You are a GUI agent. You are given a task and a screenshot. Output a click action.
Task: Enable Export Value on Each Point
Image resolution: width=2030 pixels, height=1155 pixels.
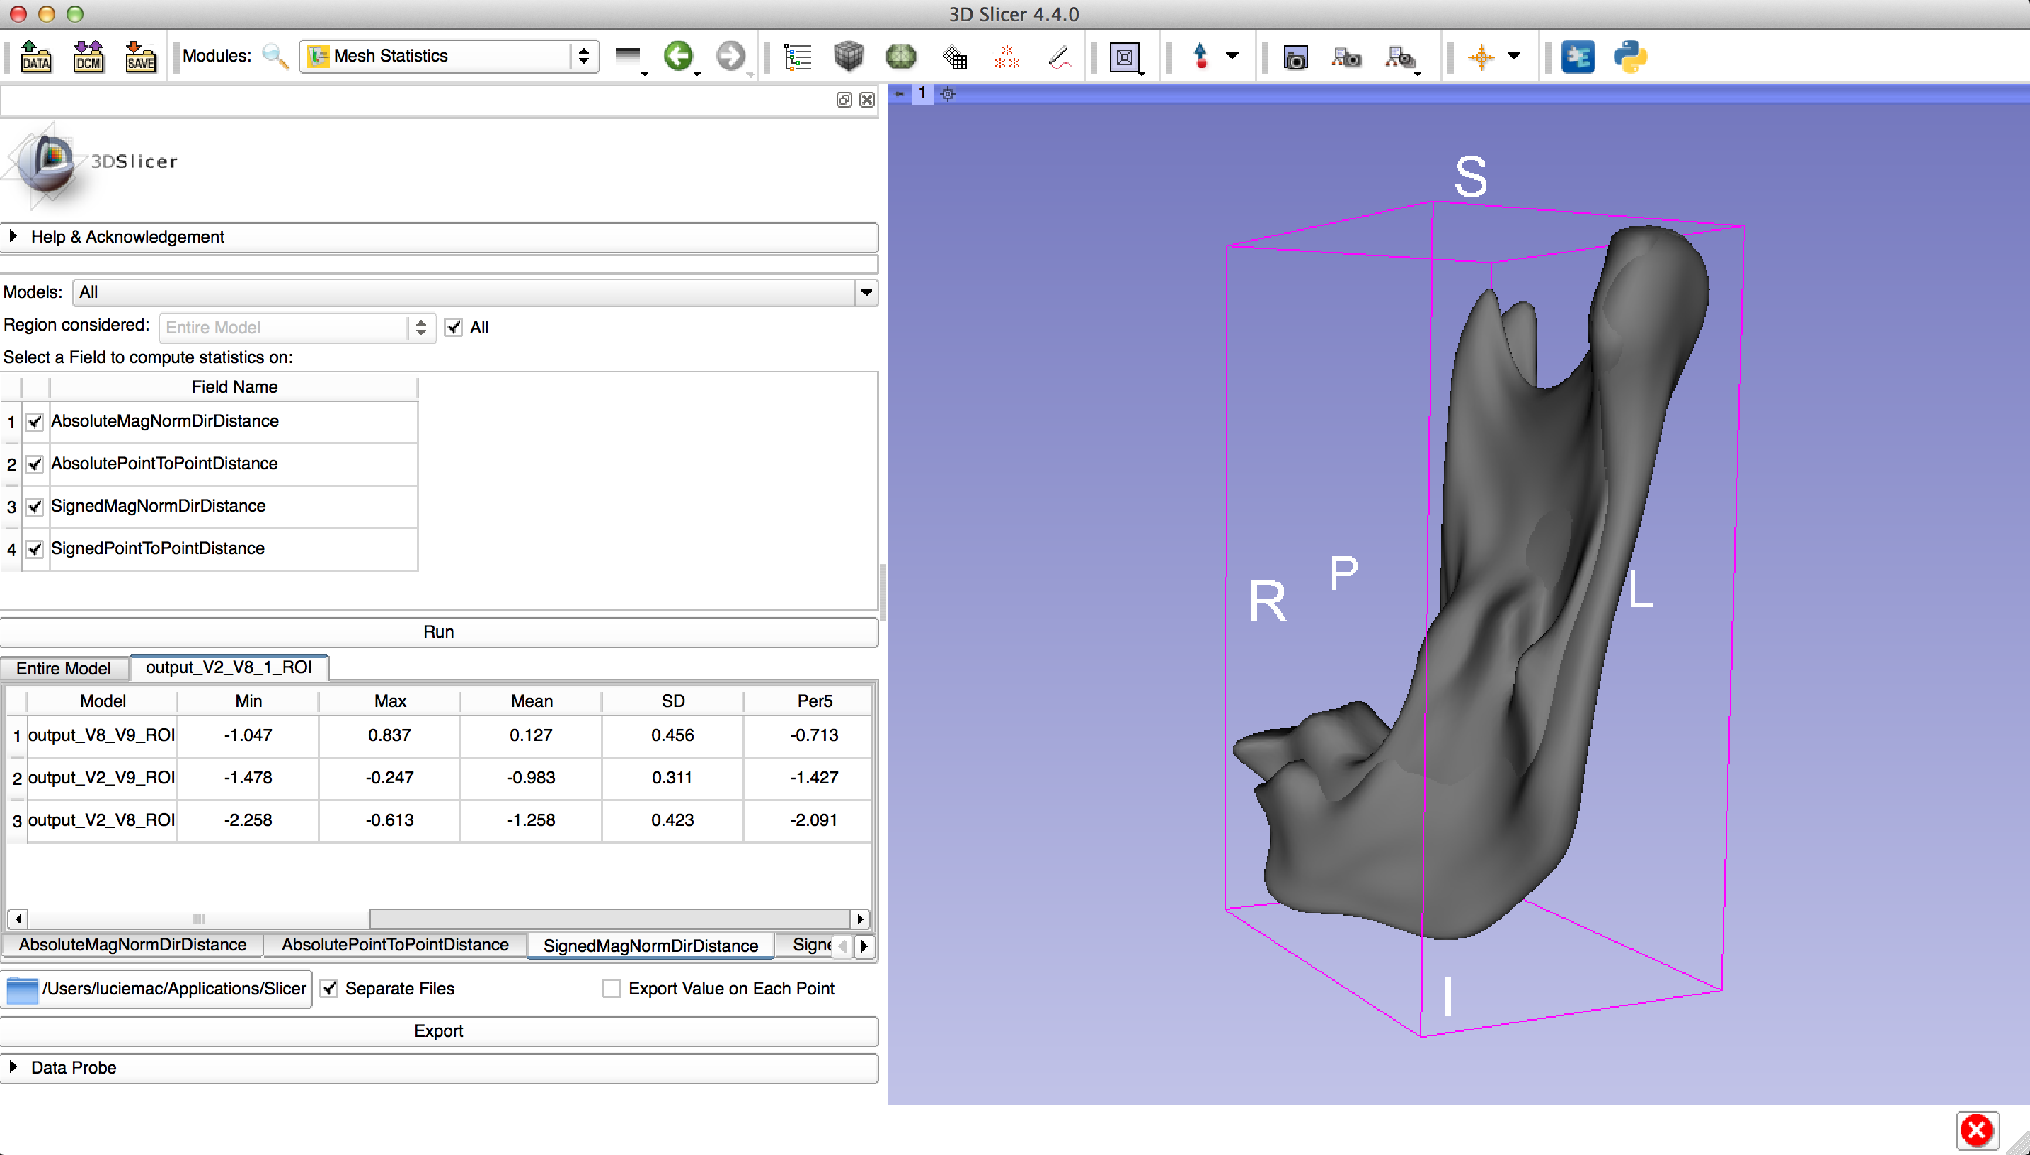coord(611,989)
